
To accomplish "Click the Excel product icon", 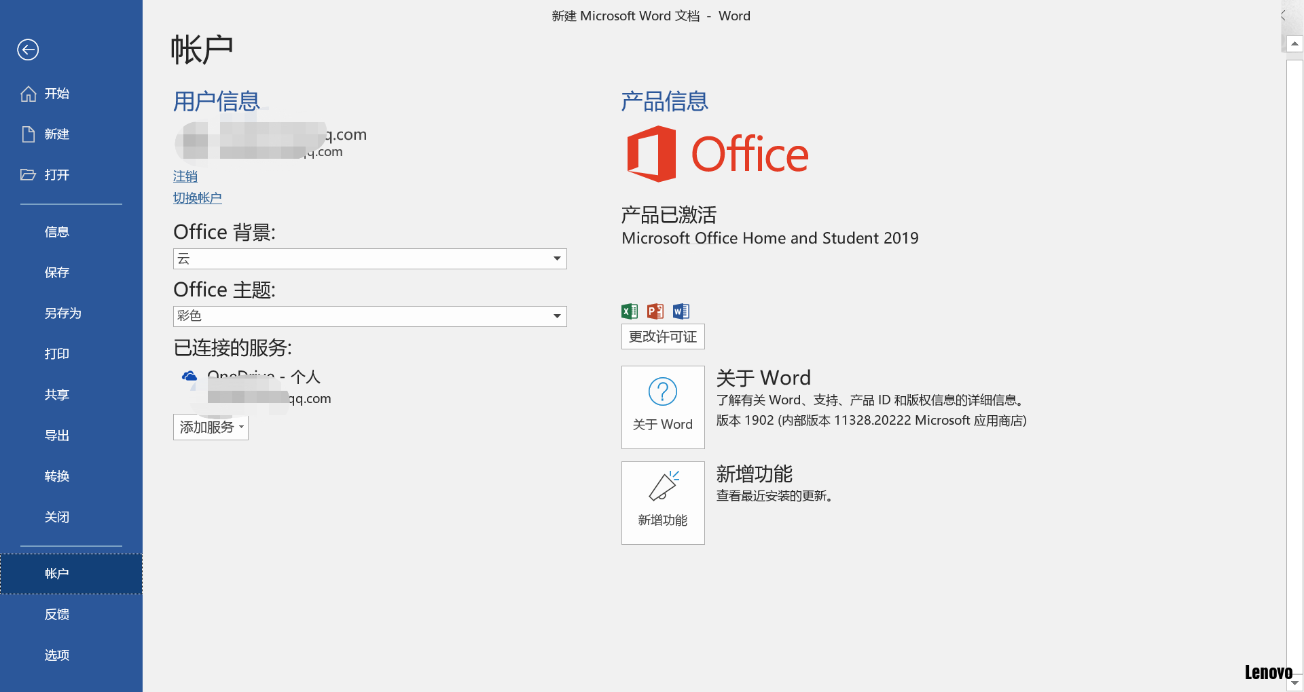I will click(x=630, y=311).
